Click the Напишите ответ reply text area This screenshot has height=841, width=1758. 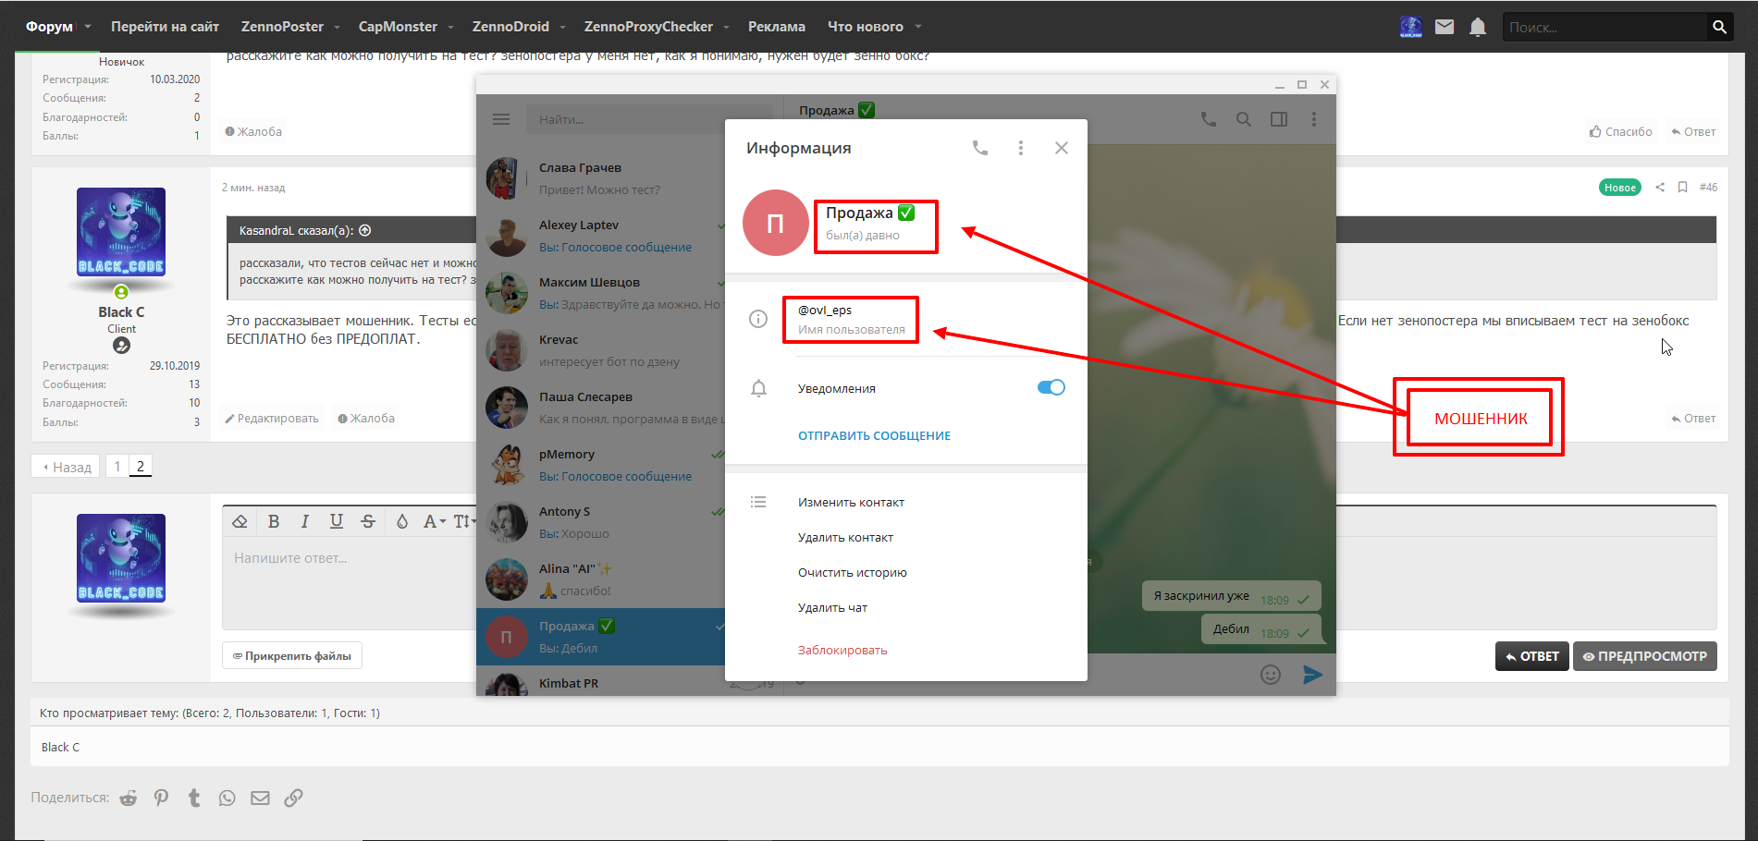(x=350, y=582)
